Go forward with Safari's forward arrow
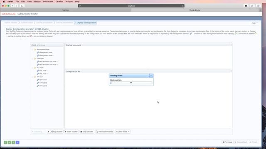266x149 pixels. pyautogui.click(x=17, y=6)
